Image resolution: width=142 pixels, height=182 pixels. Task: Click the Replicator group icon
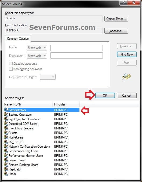click(x=6, y=169)
